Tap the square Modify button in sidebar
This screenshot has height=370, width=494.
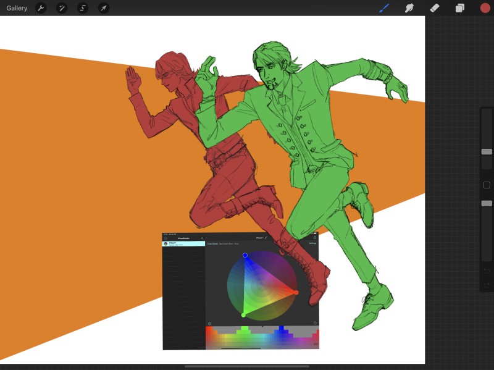coord(487,185)
